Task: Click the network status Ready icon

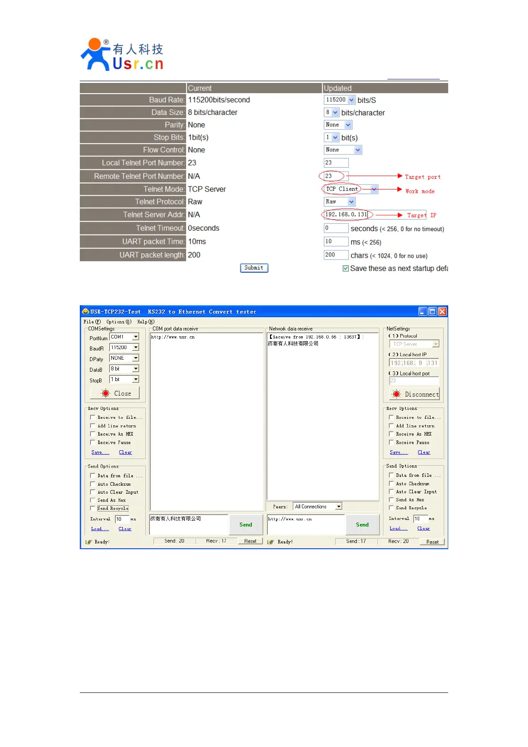Action: pos(270,542)
